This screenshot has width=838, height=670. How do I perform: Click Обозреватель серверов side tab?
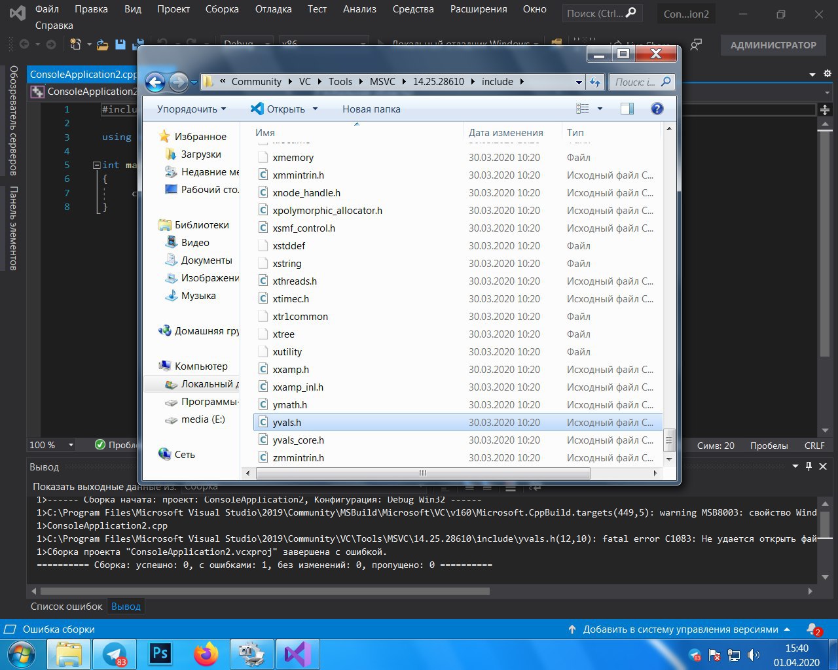[13, 120]
